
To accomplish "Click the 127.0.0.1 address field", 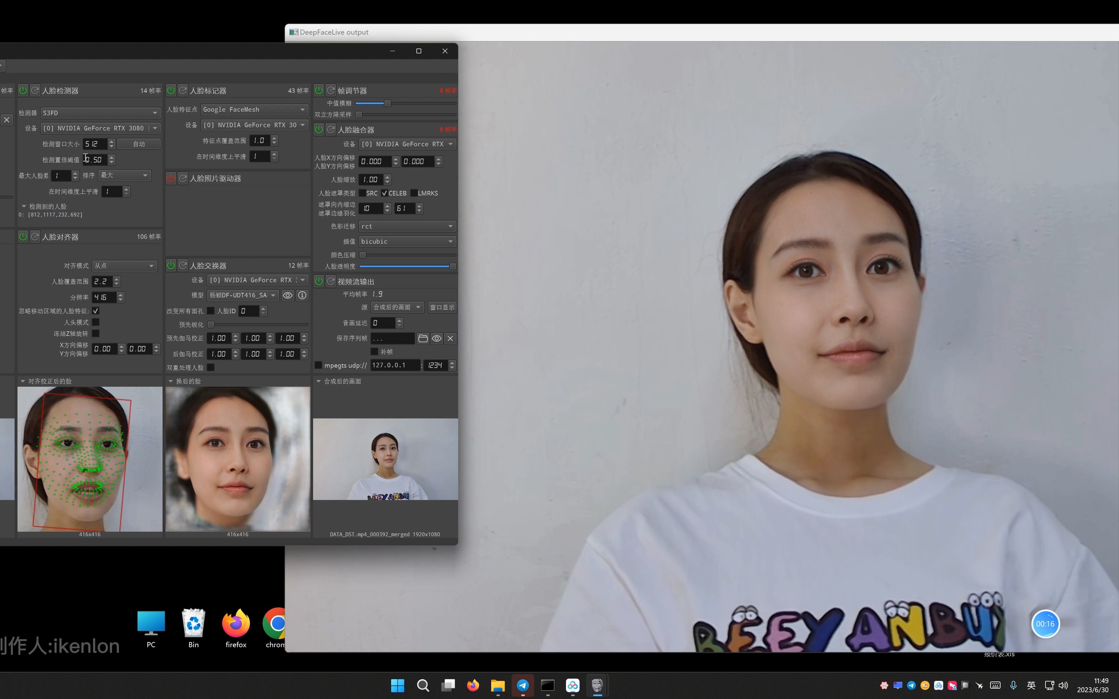I will pyautogui.click(x=395, y=365).
